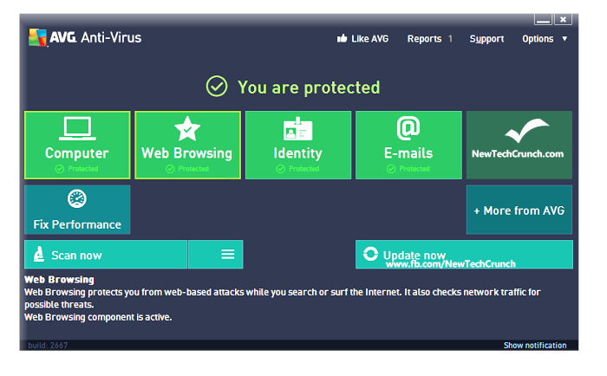Click the Scan now microscope icon

(x=39, y=254)
